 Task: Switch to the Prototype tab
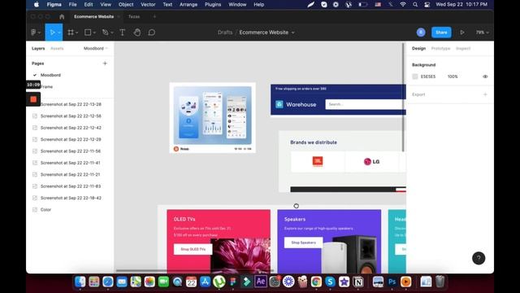point(440,48)
